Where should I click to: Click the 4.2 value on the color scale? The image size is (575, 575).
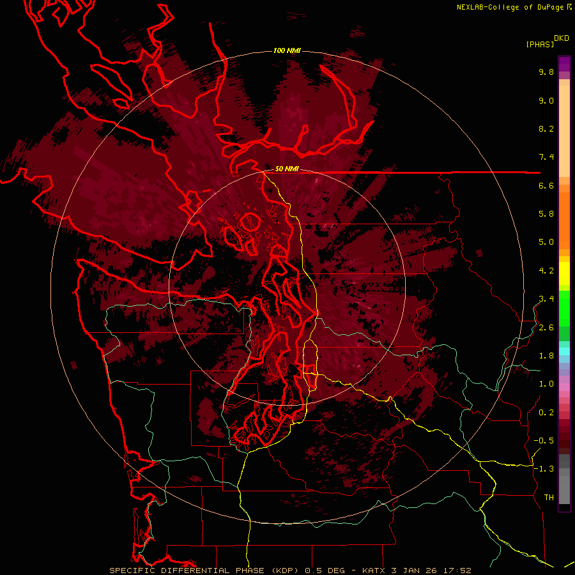[x=546, y=271]
